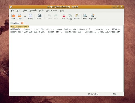Click the Print toolbar icon
135x103 pixels.
pyautogui.click(x=40, y=16)
